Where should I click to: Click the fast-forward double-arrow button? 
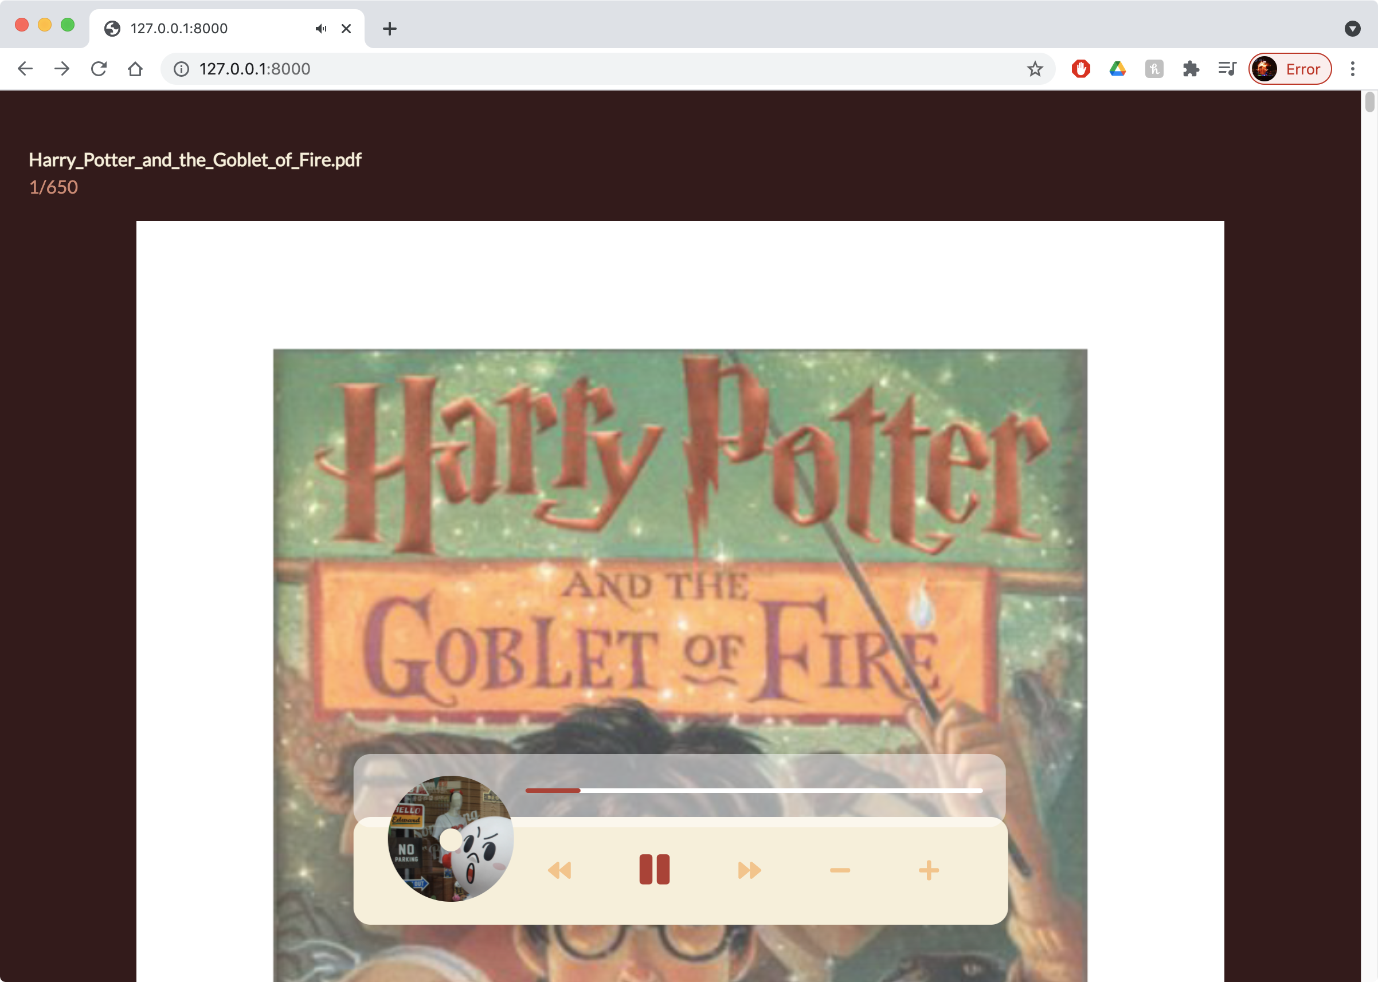click(749, 870)
